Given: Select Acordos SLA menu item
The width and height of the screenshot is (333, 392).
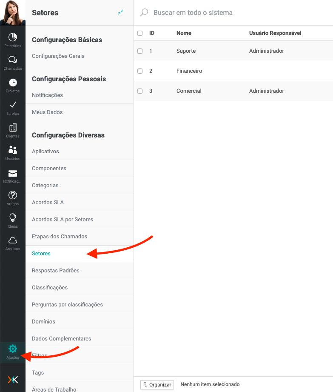Looking at the screenshot, I should point(48,203).
